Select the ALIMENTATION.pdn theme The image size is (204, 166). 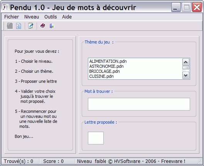click(108, 61)
